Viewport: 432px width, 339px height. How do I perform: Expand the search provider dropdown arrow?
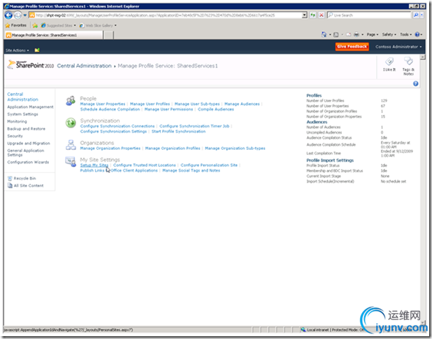[422, 15]
